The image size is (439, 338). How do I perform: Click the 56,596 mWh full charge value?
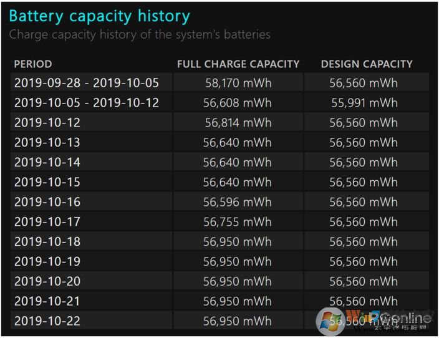(x=238, y=202)
